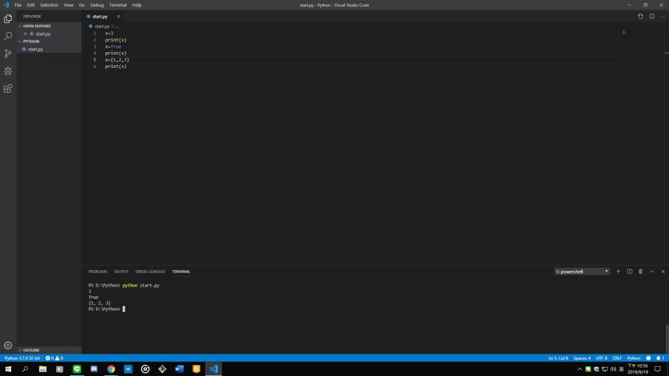Viewport: 669px width, 376px height.
Task: Open notifications with bell icon
Action: pyautogui.click(x=660, y=358)
